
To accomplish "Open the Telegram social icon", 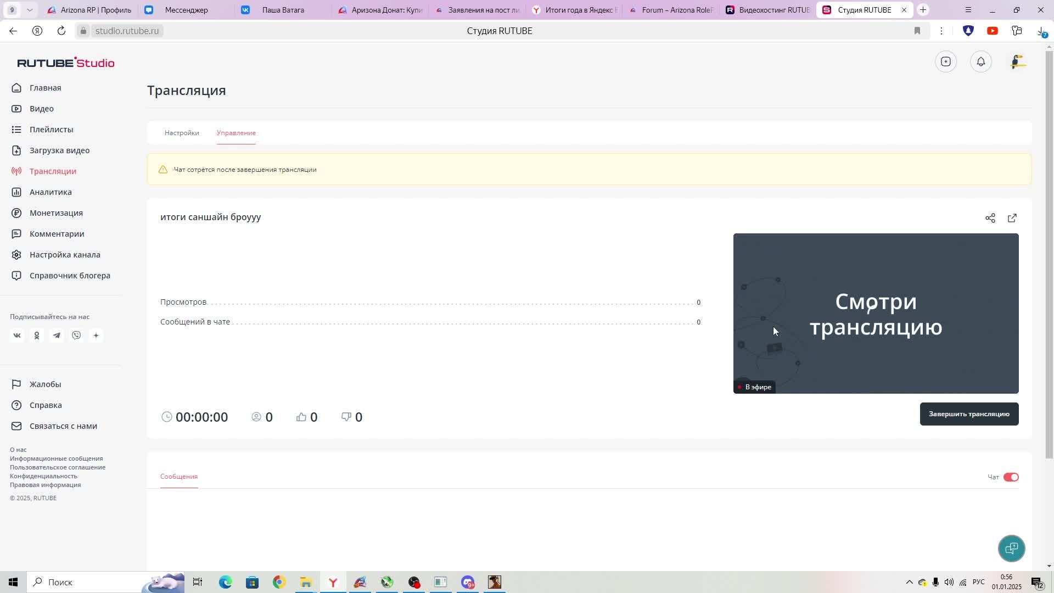I will point(57,335).
